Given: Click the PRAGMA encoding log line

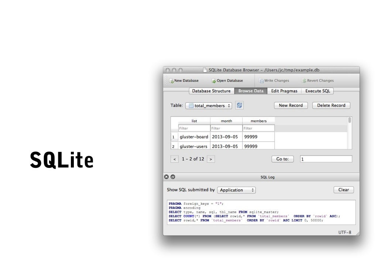Looking at the screenshot, I should pyautogui.click(x=185, y=208).
